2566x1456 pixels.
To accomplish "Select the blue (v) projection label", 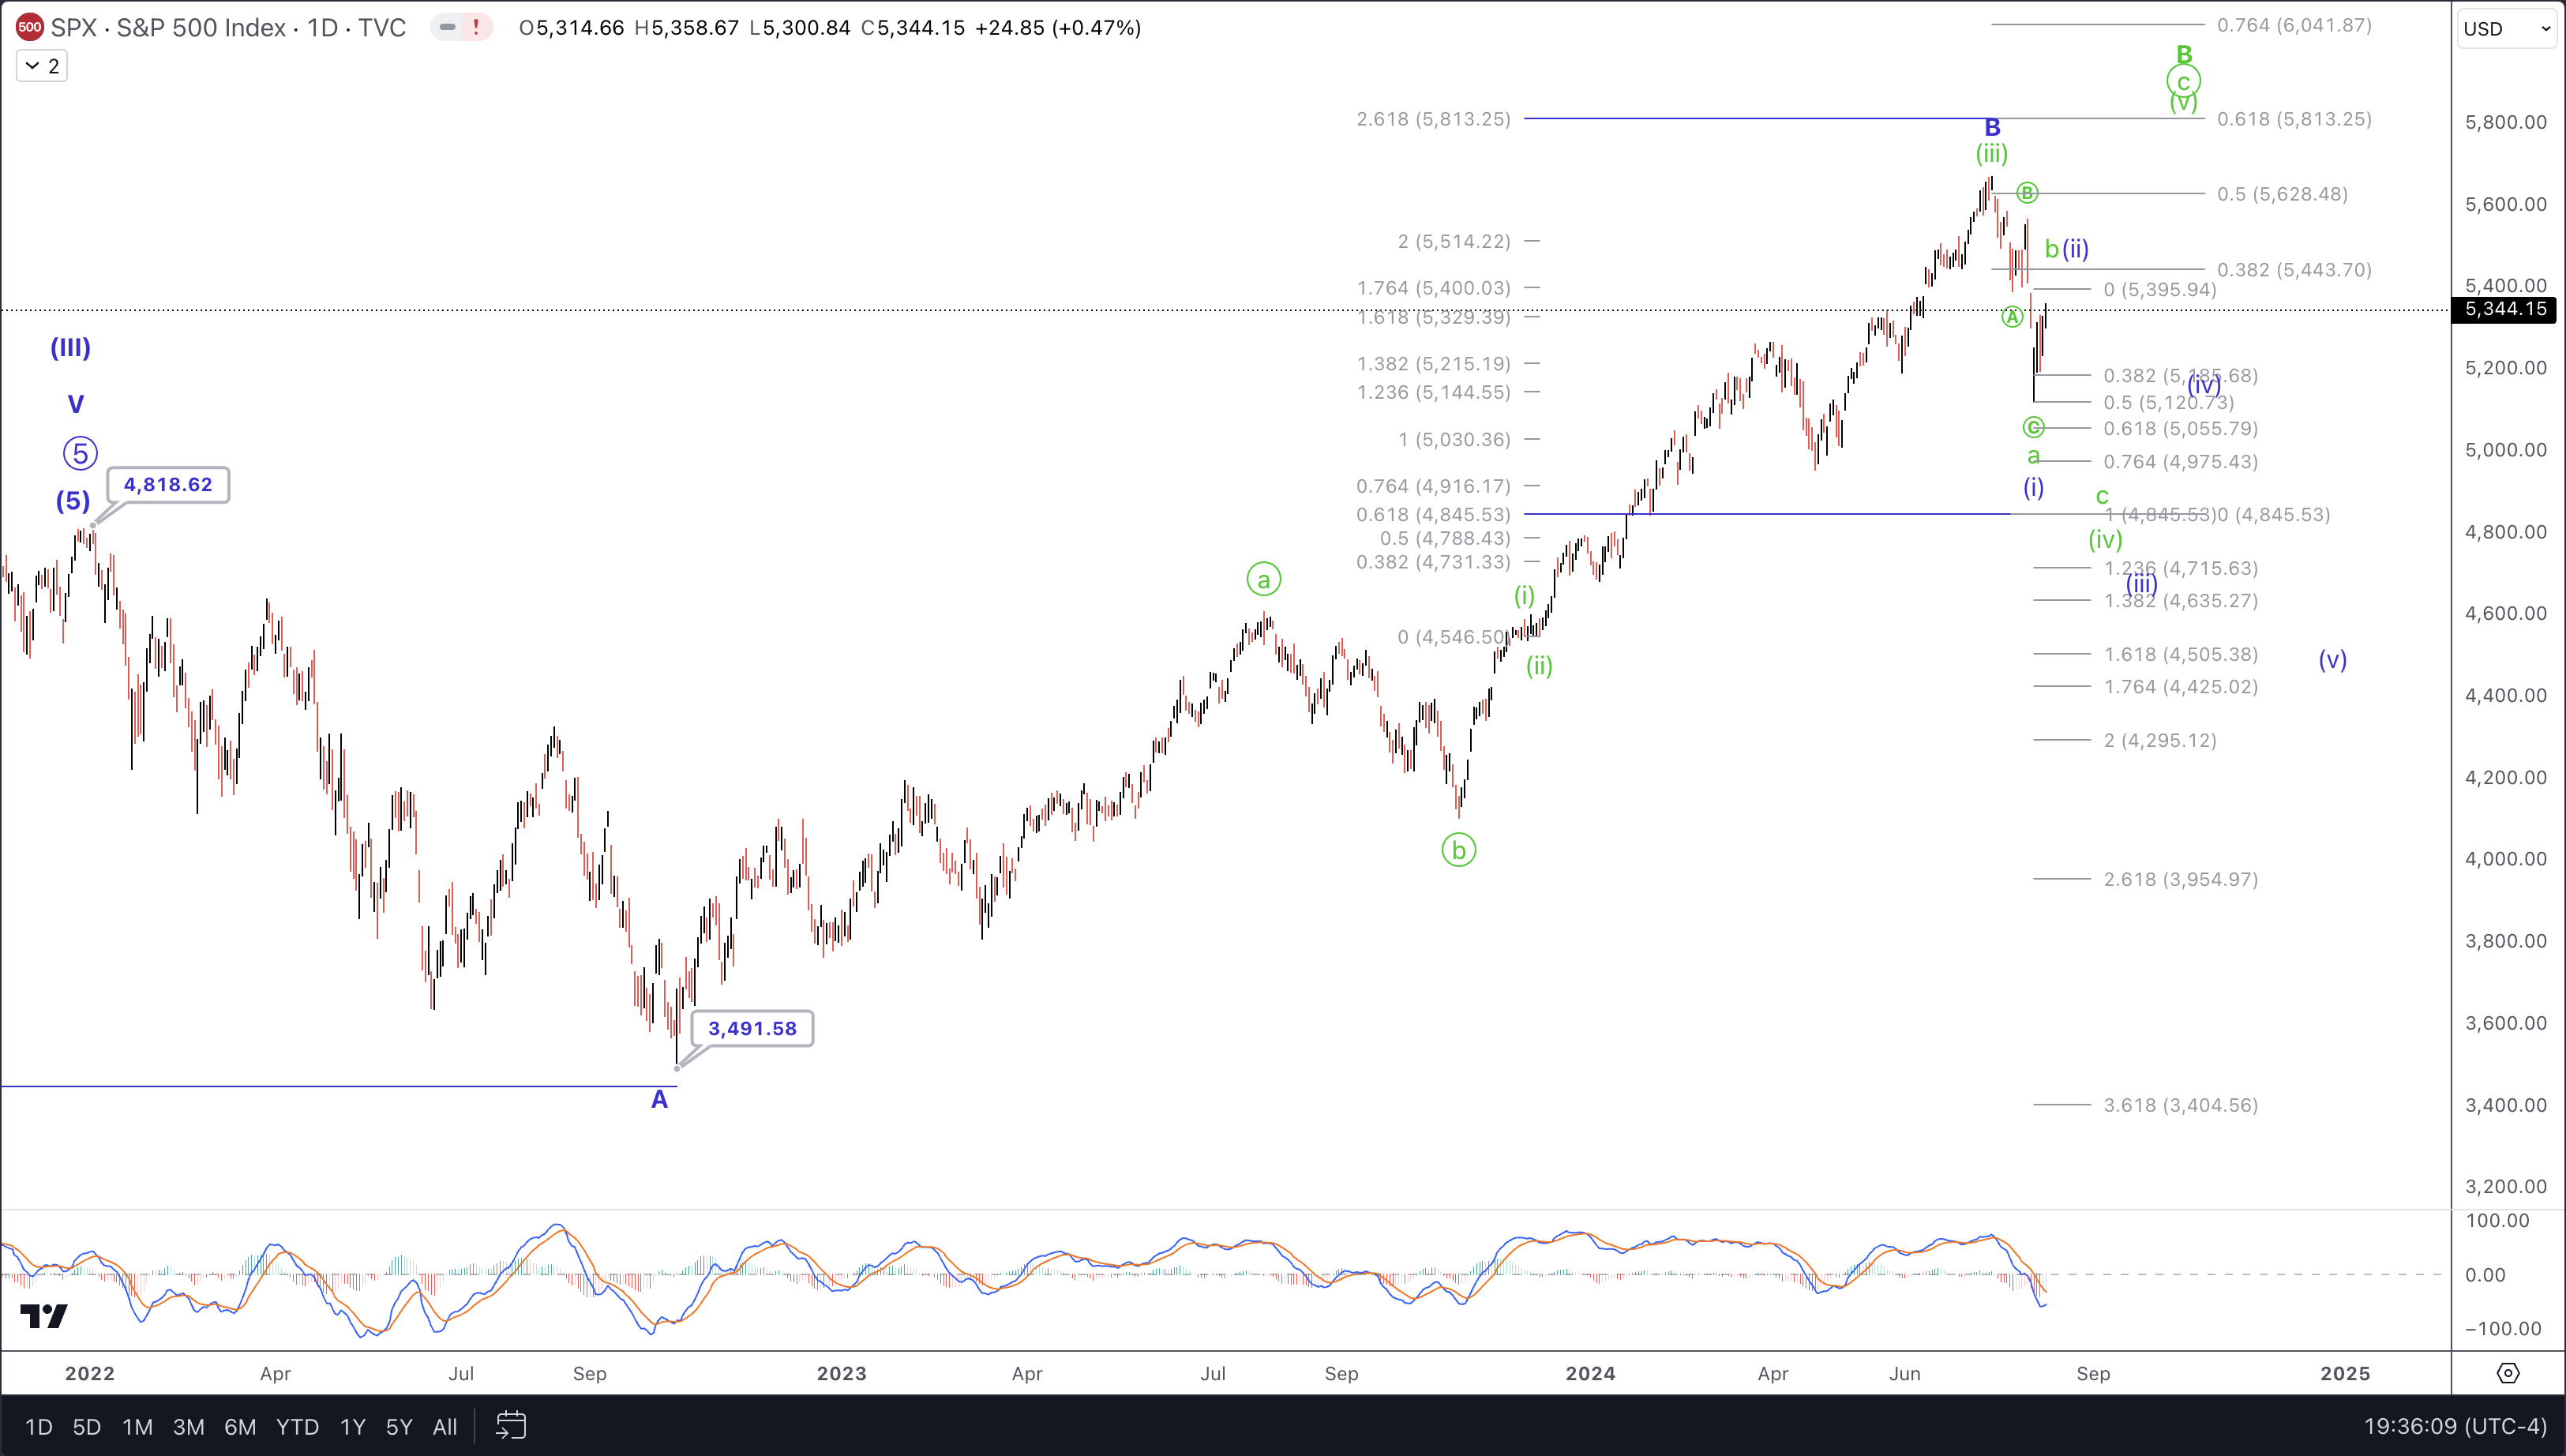I will tap(2333, 659).
